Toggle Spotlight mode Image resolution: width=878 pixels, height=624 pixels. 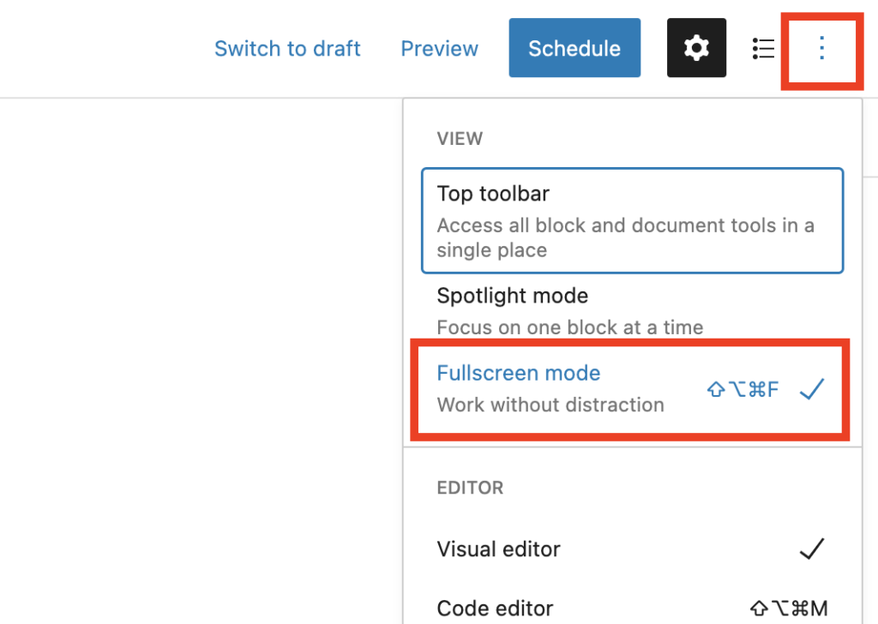pos(632,310)
